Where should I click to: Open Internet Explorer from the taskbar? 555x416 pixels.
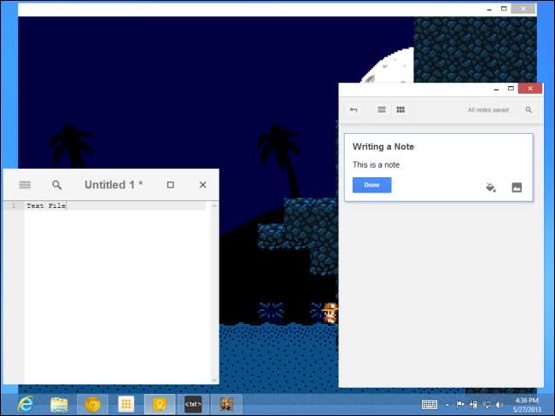click(x=26, y=403)
